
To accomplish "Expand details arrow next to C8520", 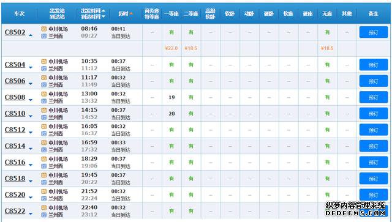I will click(x=31, y=198).
